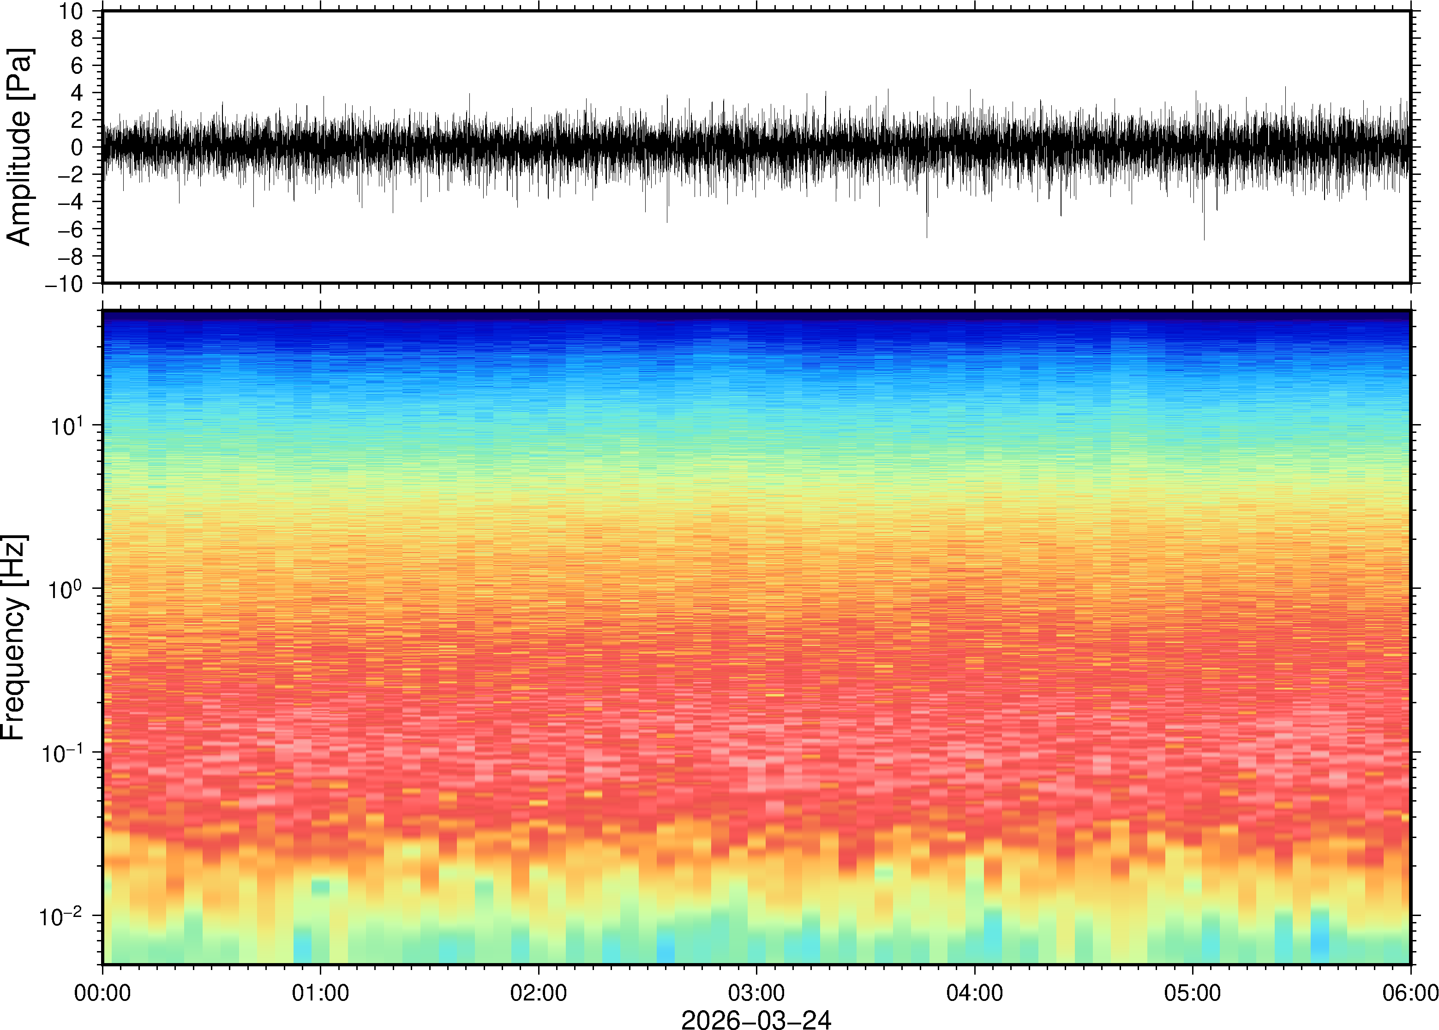Click the Amplitude [Pa] axis title

pyautogui.click(x=19, y=147)
